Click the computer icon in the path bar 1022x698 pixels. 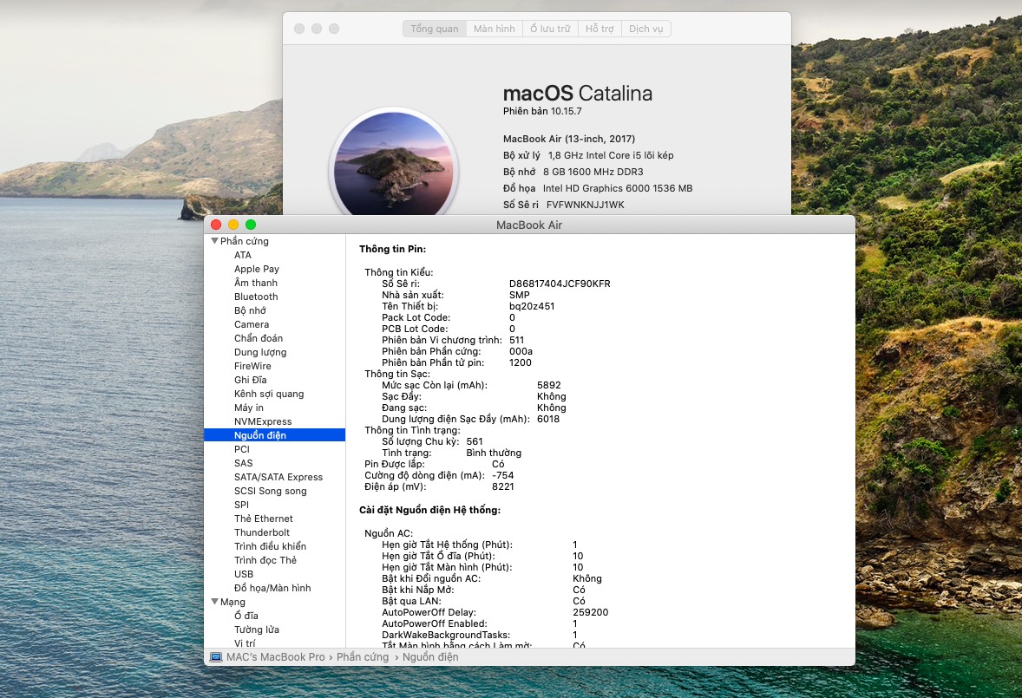216,657
